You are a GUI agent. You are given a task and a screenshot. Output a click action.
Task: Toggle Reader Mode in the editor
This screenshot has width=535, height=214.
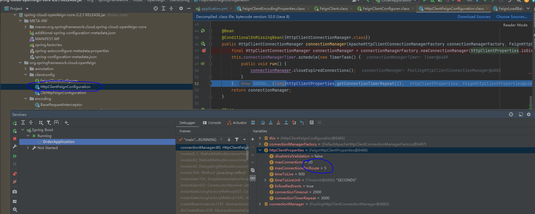coord(515,25)
